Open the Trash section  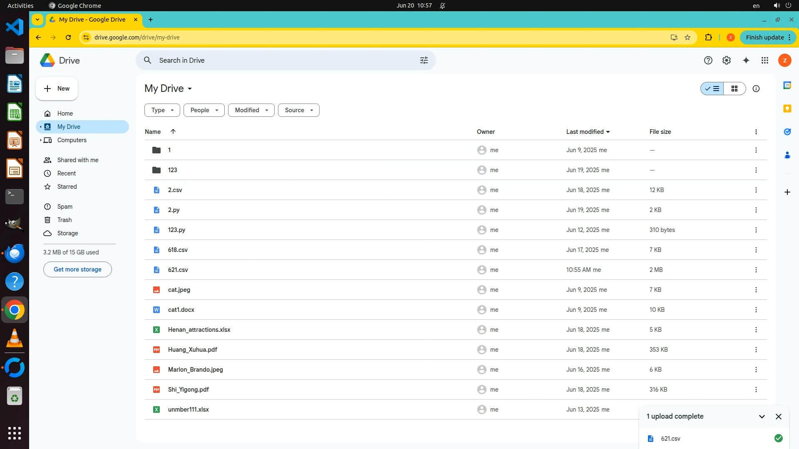tap(64, 220)
